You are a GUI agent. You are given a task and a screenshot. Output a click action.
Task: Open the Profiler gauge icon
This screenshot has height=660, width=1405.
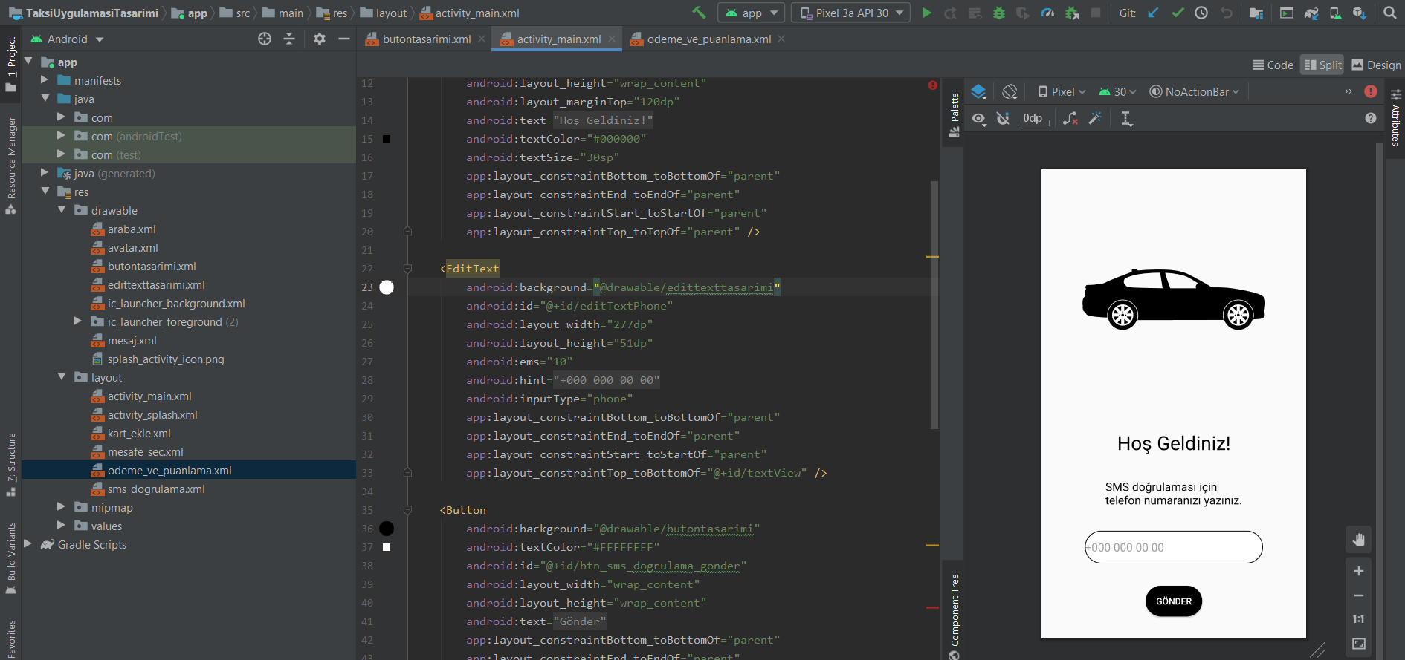click(x=1047, y=13)
